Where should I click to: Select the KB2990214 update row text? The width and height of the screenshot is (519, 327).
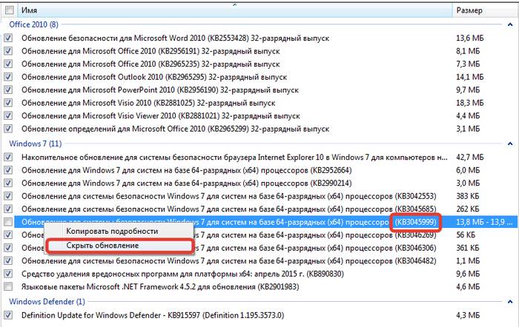pyautogui.click(x=186, y=183)
